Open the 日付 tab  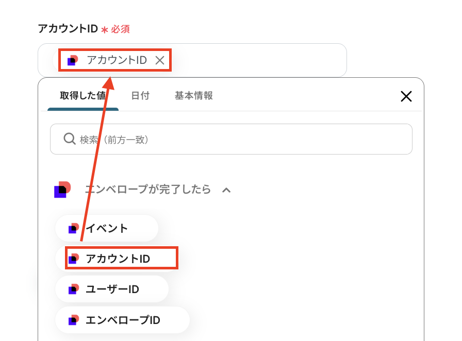140,96
